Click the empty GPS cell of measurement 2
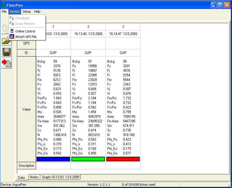 click(88, 43)
